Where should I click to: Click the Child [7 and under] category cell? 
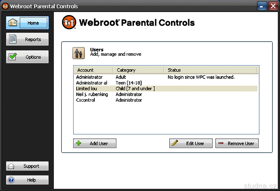pyautogui.click(x=135, y=88)
